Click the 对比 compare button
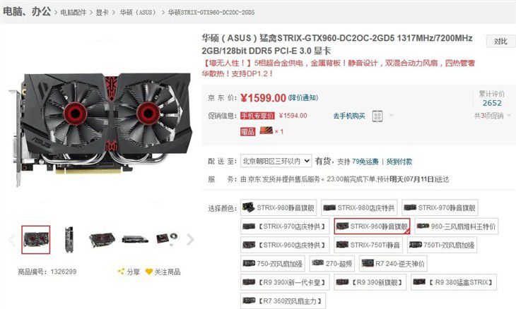 pos(500,42)
